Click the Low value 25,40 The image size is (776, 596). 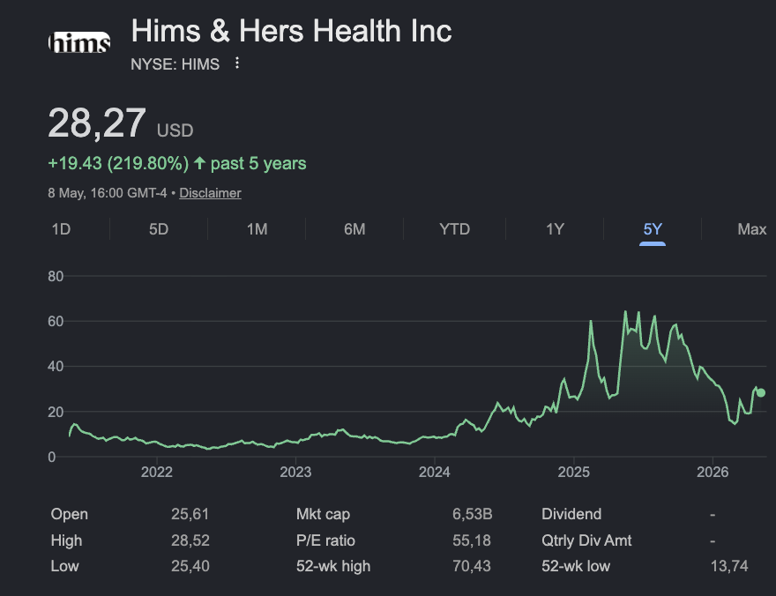point(190,566)
